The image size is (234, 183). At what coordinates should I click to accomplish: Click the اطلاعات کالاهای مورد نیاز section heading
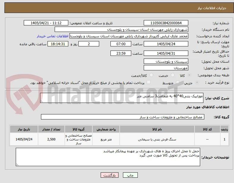tap(208, 107)
